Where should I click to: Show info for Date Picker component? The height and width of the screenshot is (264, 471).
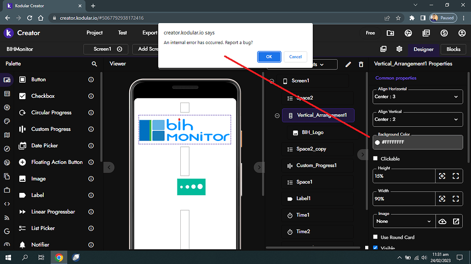coord(91,146)
